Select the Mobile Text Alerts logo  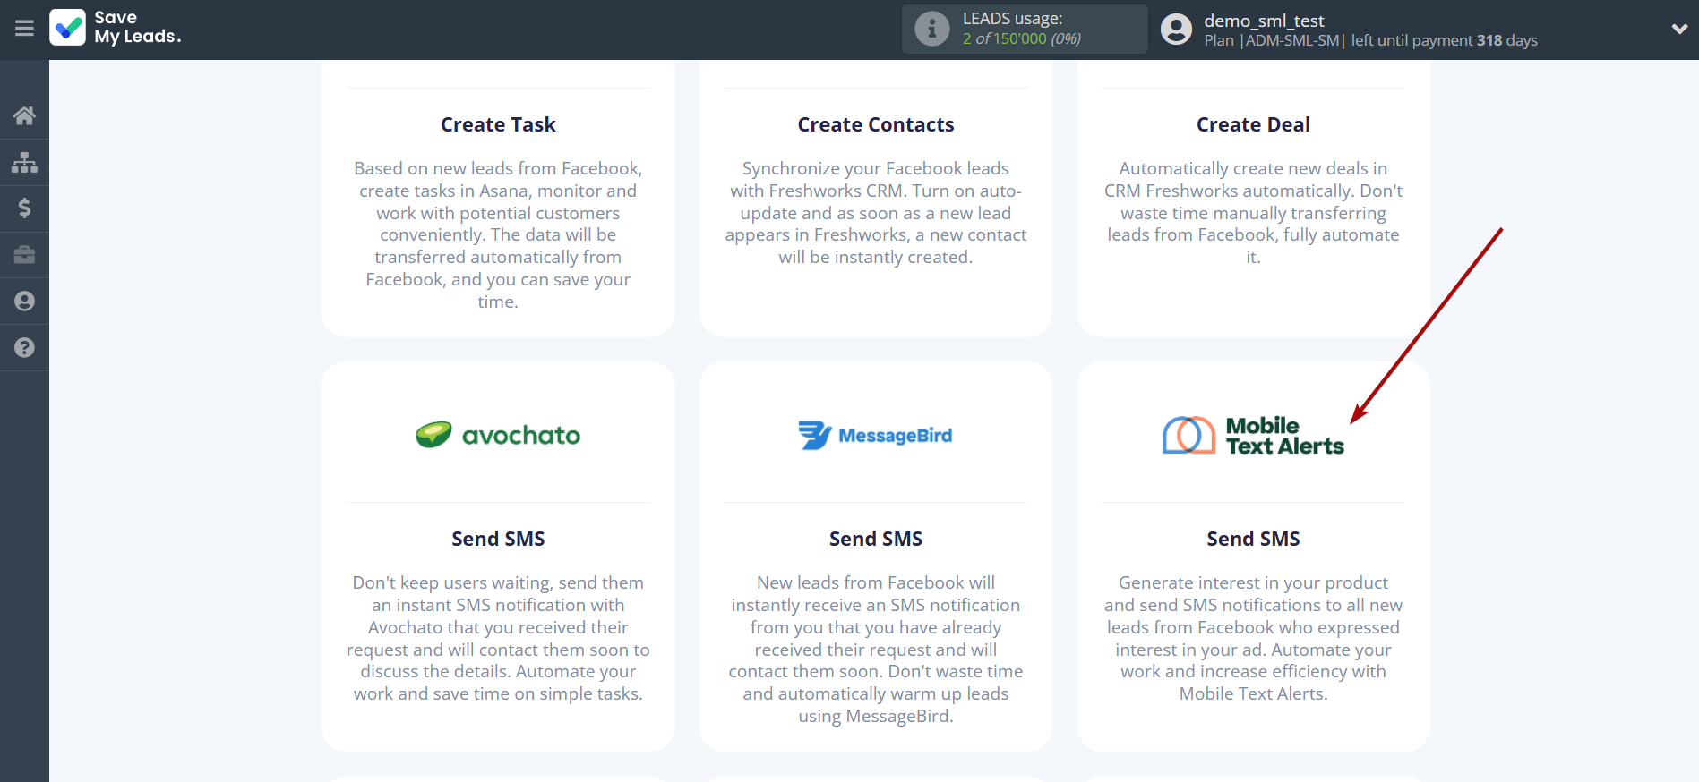point(1253,436)
